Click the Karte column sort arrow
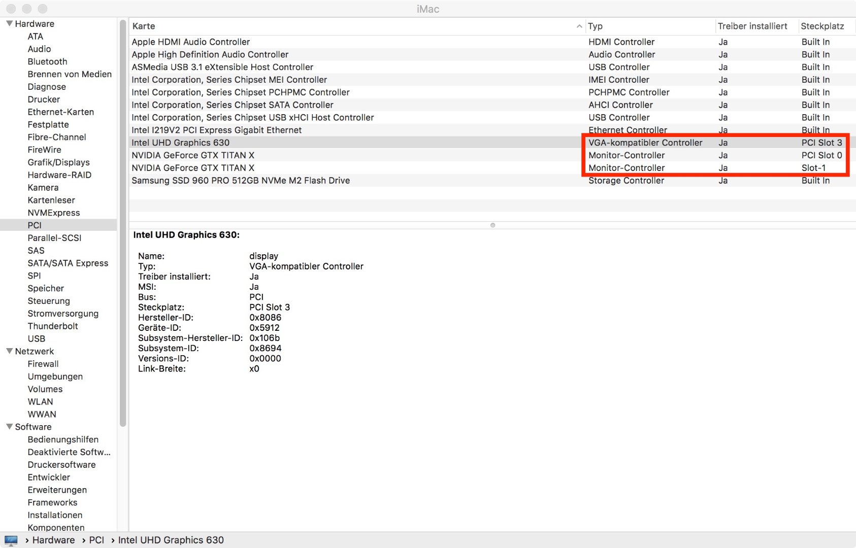The image size is (856, 548). pyautogui.click(x=579, y=26)
